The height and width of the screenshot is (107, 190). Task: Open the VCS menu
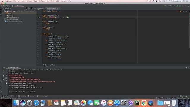pyautogui.click(x=58, y=1)
